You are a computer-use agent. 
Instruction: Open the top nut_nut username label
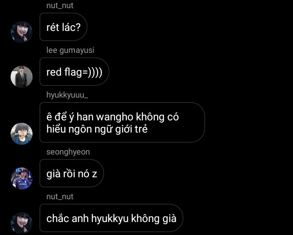click(60, 6)
